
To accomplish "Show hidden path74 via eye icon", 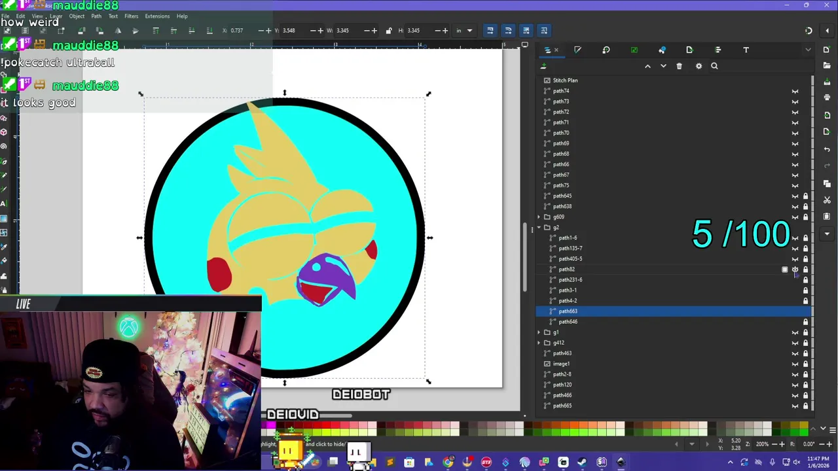I will (x=795, y=91).
